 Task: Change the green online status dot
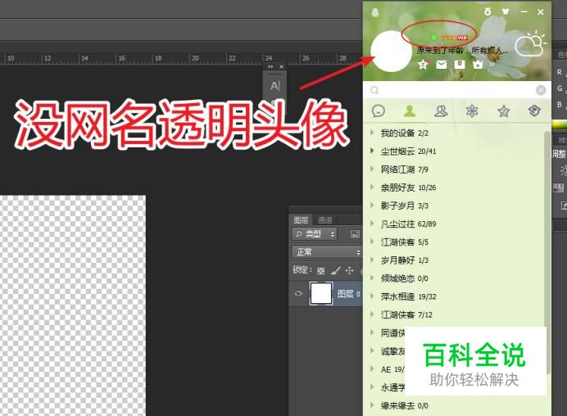point(433,37)
